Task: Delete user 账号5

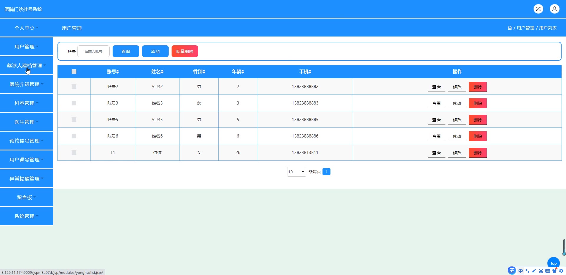Action: pos(478,120)
